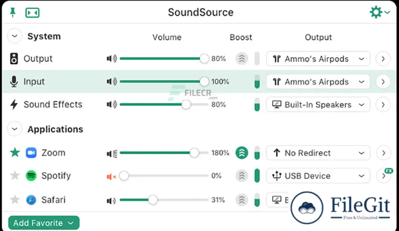Click the Input 100% volume value
This screenshot has width=399, height=231.
pos(220,82)
